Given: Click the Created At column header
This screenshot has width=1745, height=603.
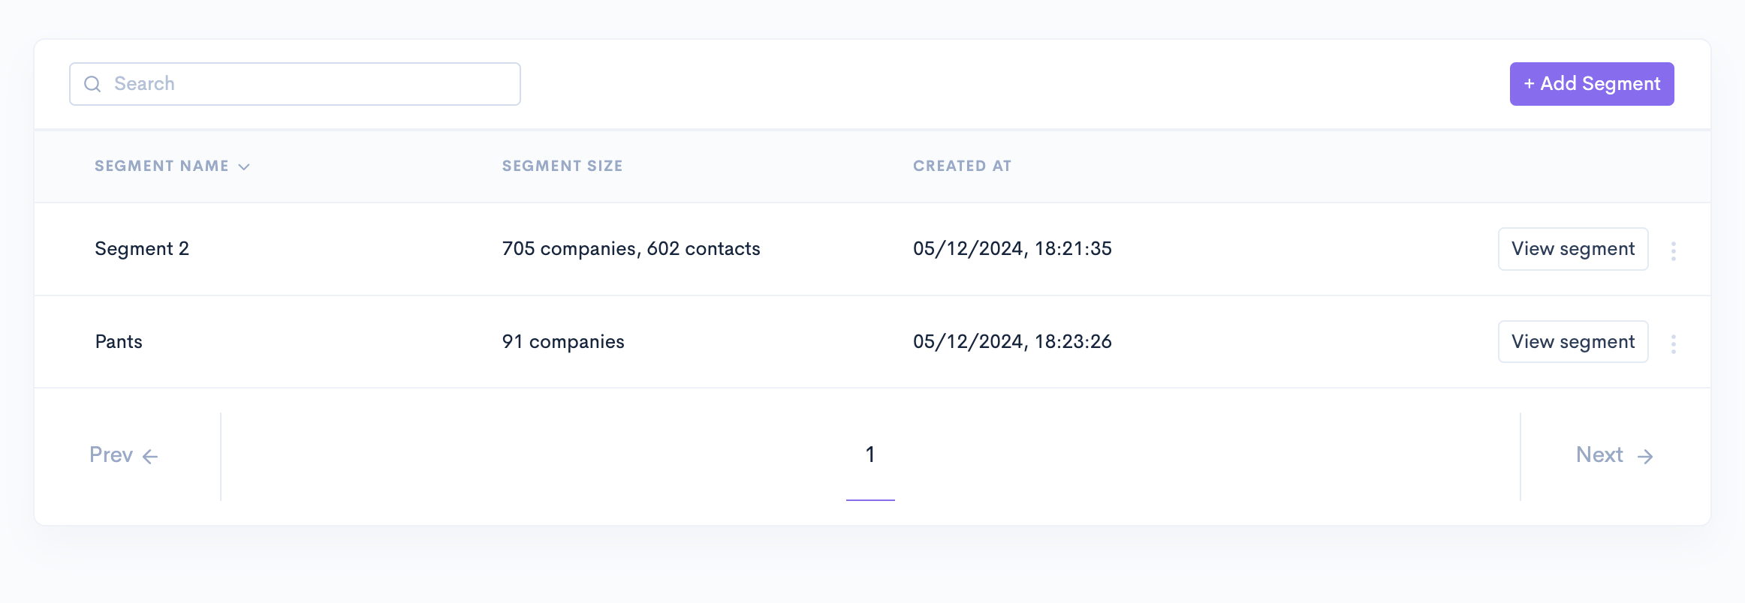Looking at the screenshot, I should point(962,166).
